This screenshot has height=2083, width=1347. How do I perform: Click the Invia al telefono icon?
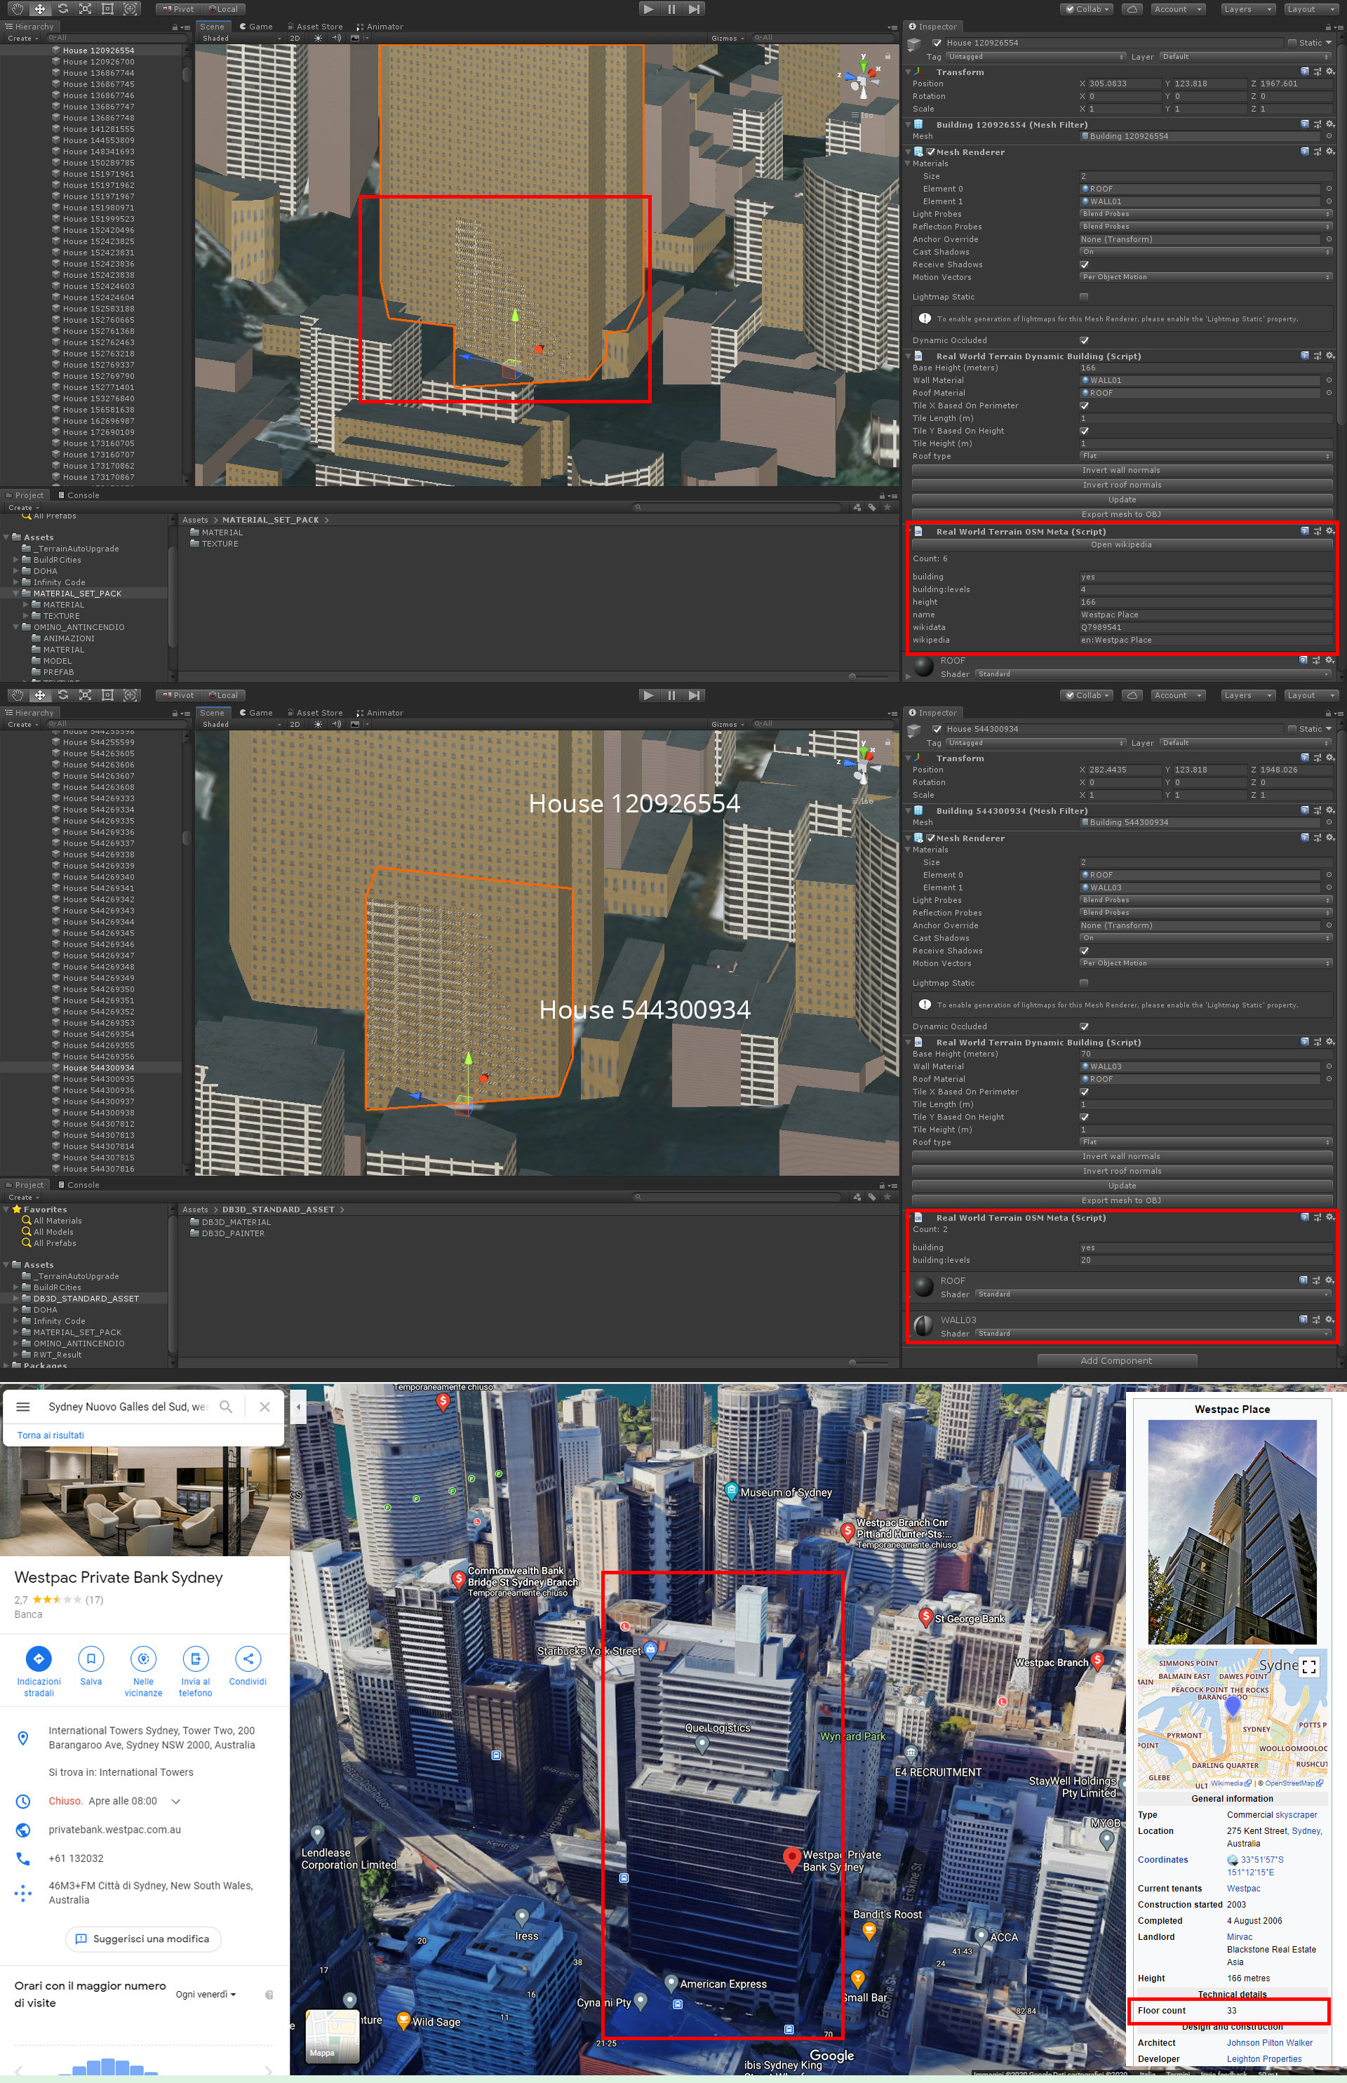coord(195,1658)
